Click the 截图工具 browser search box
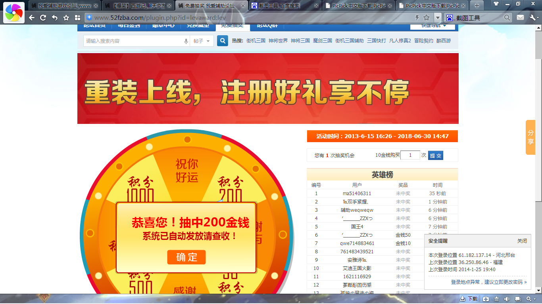Screen dimensions: 542x304 479,18
